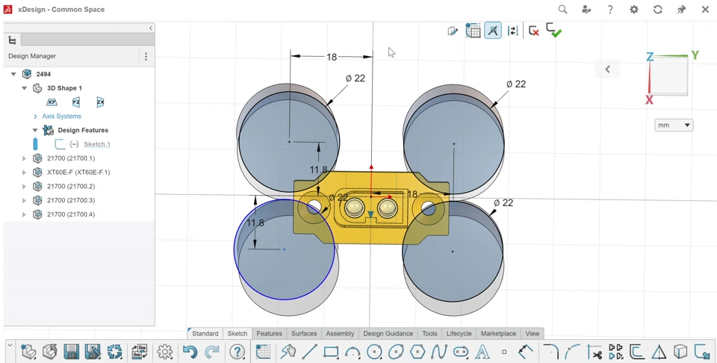This screenshot has width=717, height=363.
Task: Switch to the Assembly tab
Action: pos(341,334)
